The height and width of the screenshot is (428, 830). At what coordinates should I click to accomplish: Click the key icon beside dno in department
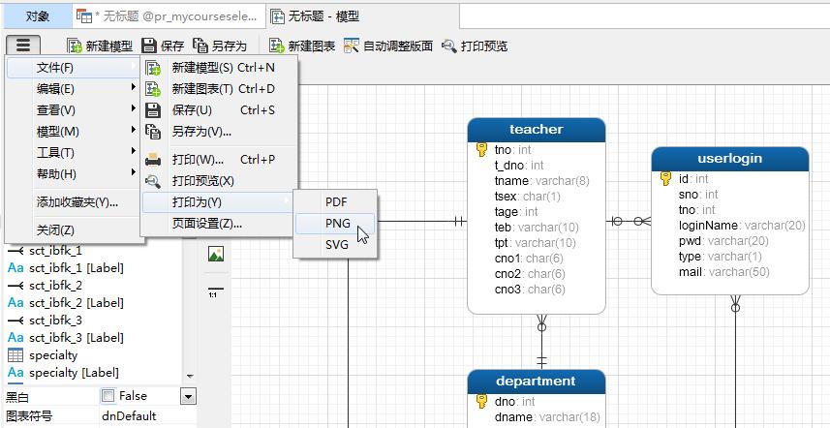(481, 402)
